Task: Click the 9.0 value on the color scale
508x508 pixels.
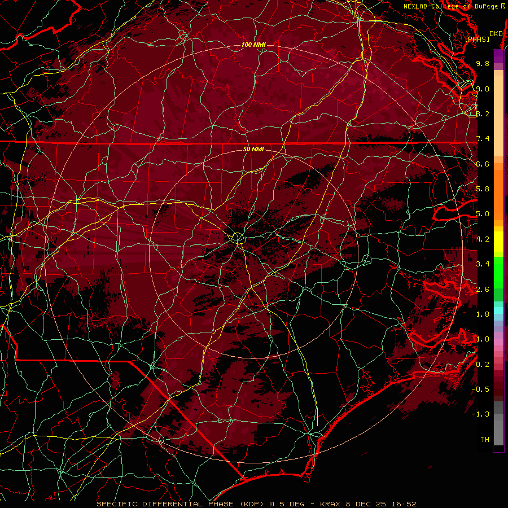Action: (x=483, y=89)
